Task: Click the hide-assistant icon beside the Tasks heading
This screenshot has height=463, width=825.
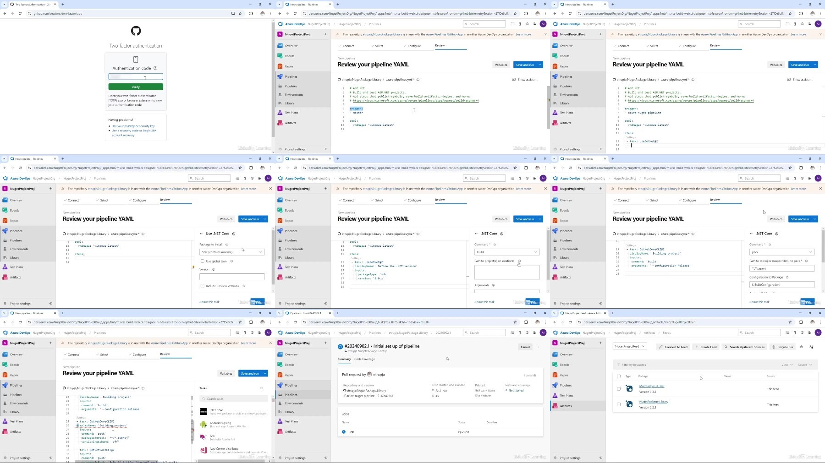Action: coord(261,388)
